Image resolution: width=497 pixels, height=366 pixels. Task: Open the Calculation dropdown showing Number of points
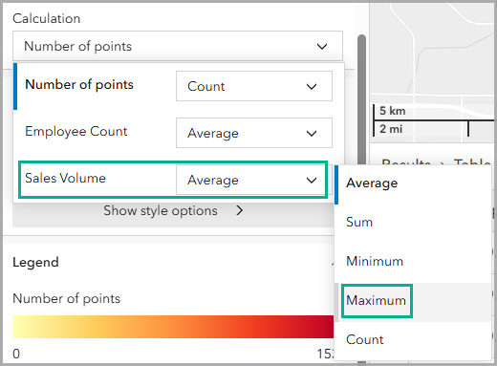(178, 46)
